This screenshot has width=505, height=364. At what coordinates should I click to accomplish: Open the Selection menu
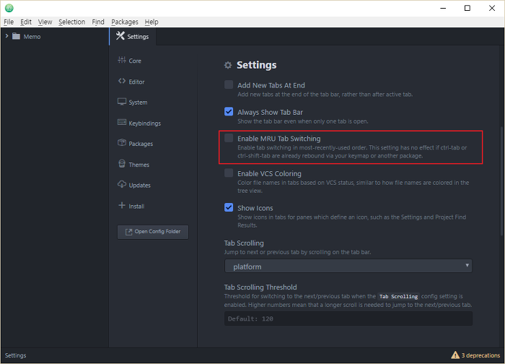(72, 22)
